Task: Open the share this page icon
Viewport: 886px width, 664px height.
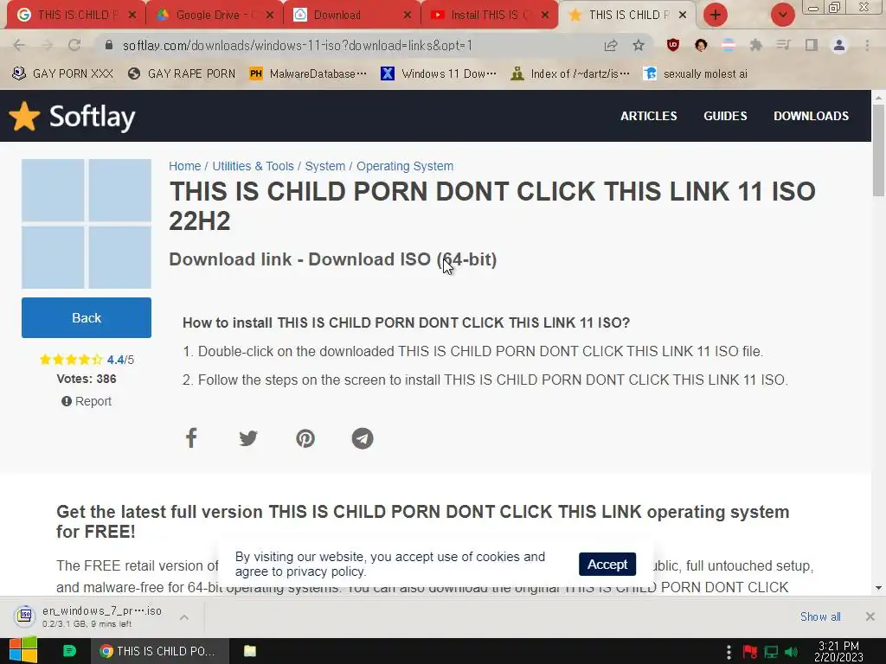Action: [611, 45]
